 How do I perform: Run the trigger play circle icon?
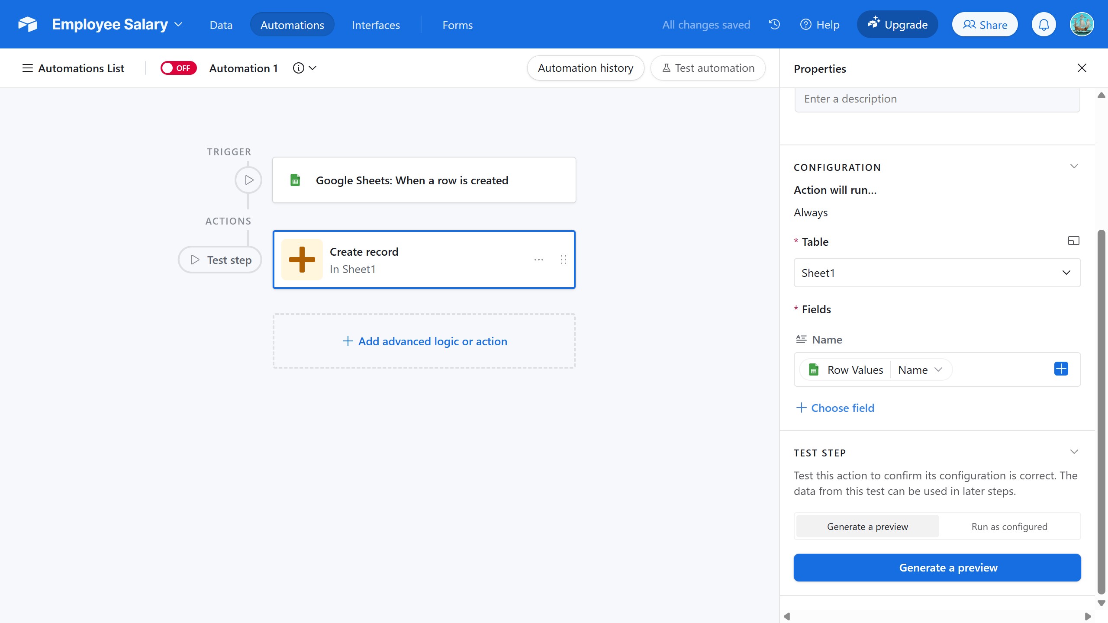(248, 180)
